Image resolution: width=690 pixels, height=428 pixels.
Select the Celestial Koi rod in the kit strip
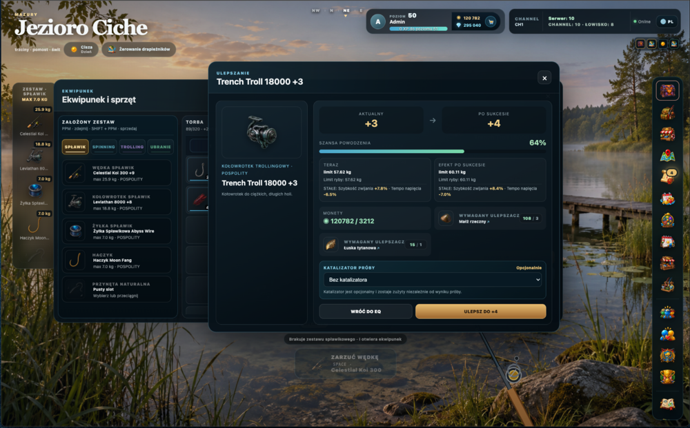[34, 122]
